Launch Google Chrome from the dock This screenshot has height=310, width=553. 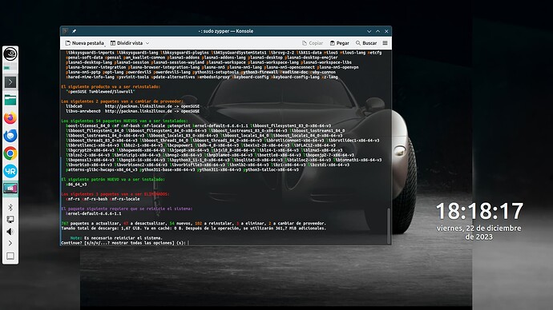pos(10,153)
